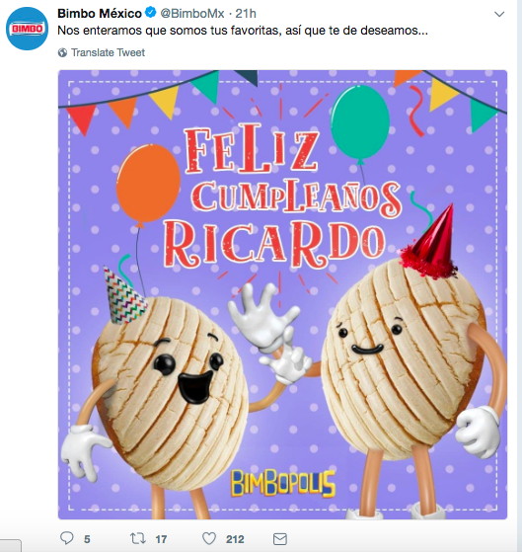This screenshot has width=522, height=552.
Task: Open the tweet options chevron menu
Action: [x=499, y=14]
